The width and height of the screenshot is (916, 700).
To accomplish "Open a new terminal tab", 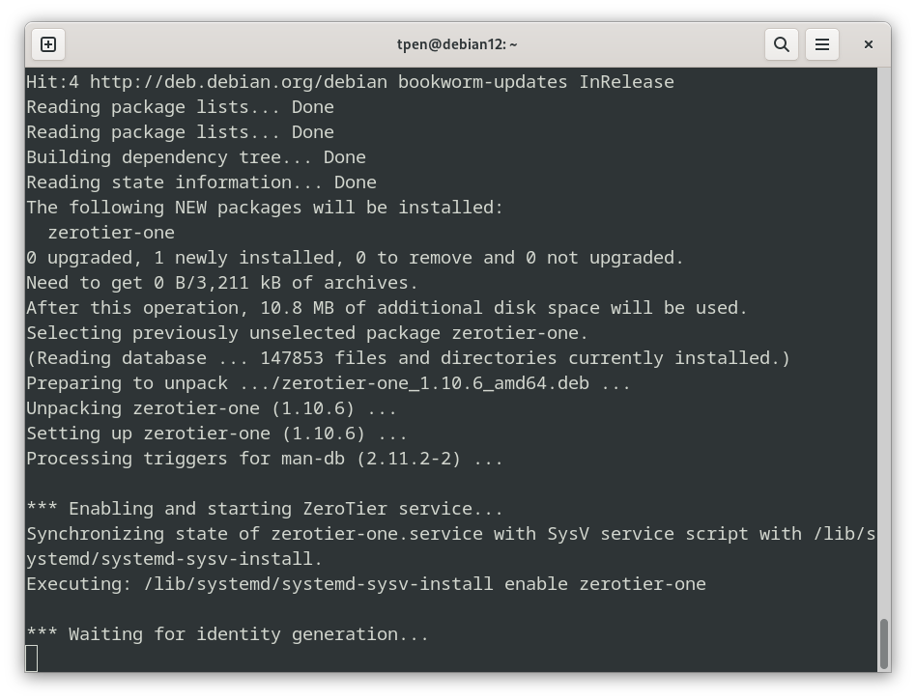I will pyautogui.click(x=48, y=44).
